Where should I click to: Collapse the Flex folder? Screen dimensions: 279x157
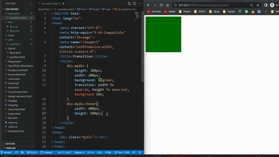click(10, 22)
